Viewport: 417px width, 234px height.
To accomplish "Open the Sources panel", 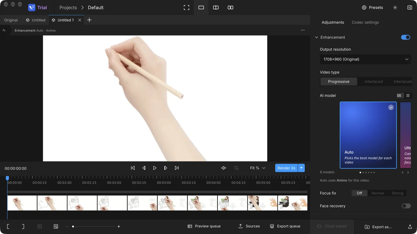I will 249,226.
